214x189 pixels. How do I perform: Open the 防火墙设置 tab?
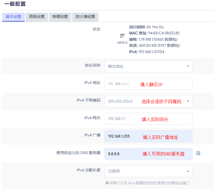tap(85, 17)
